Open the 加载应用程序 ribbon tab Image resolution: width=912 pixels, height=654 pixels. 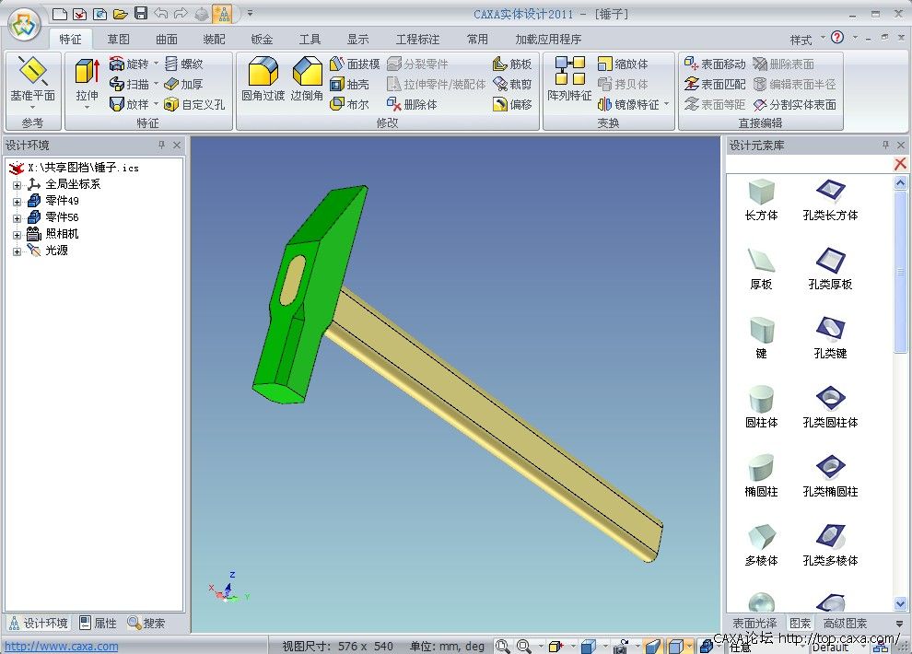pos(548,39)
